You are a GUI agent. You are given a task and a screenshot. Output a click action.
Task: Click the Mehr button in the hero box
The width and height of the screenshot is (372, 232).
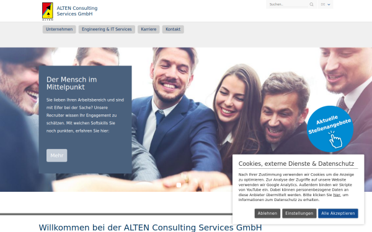(x=56, y=155)
